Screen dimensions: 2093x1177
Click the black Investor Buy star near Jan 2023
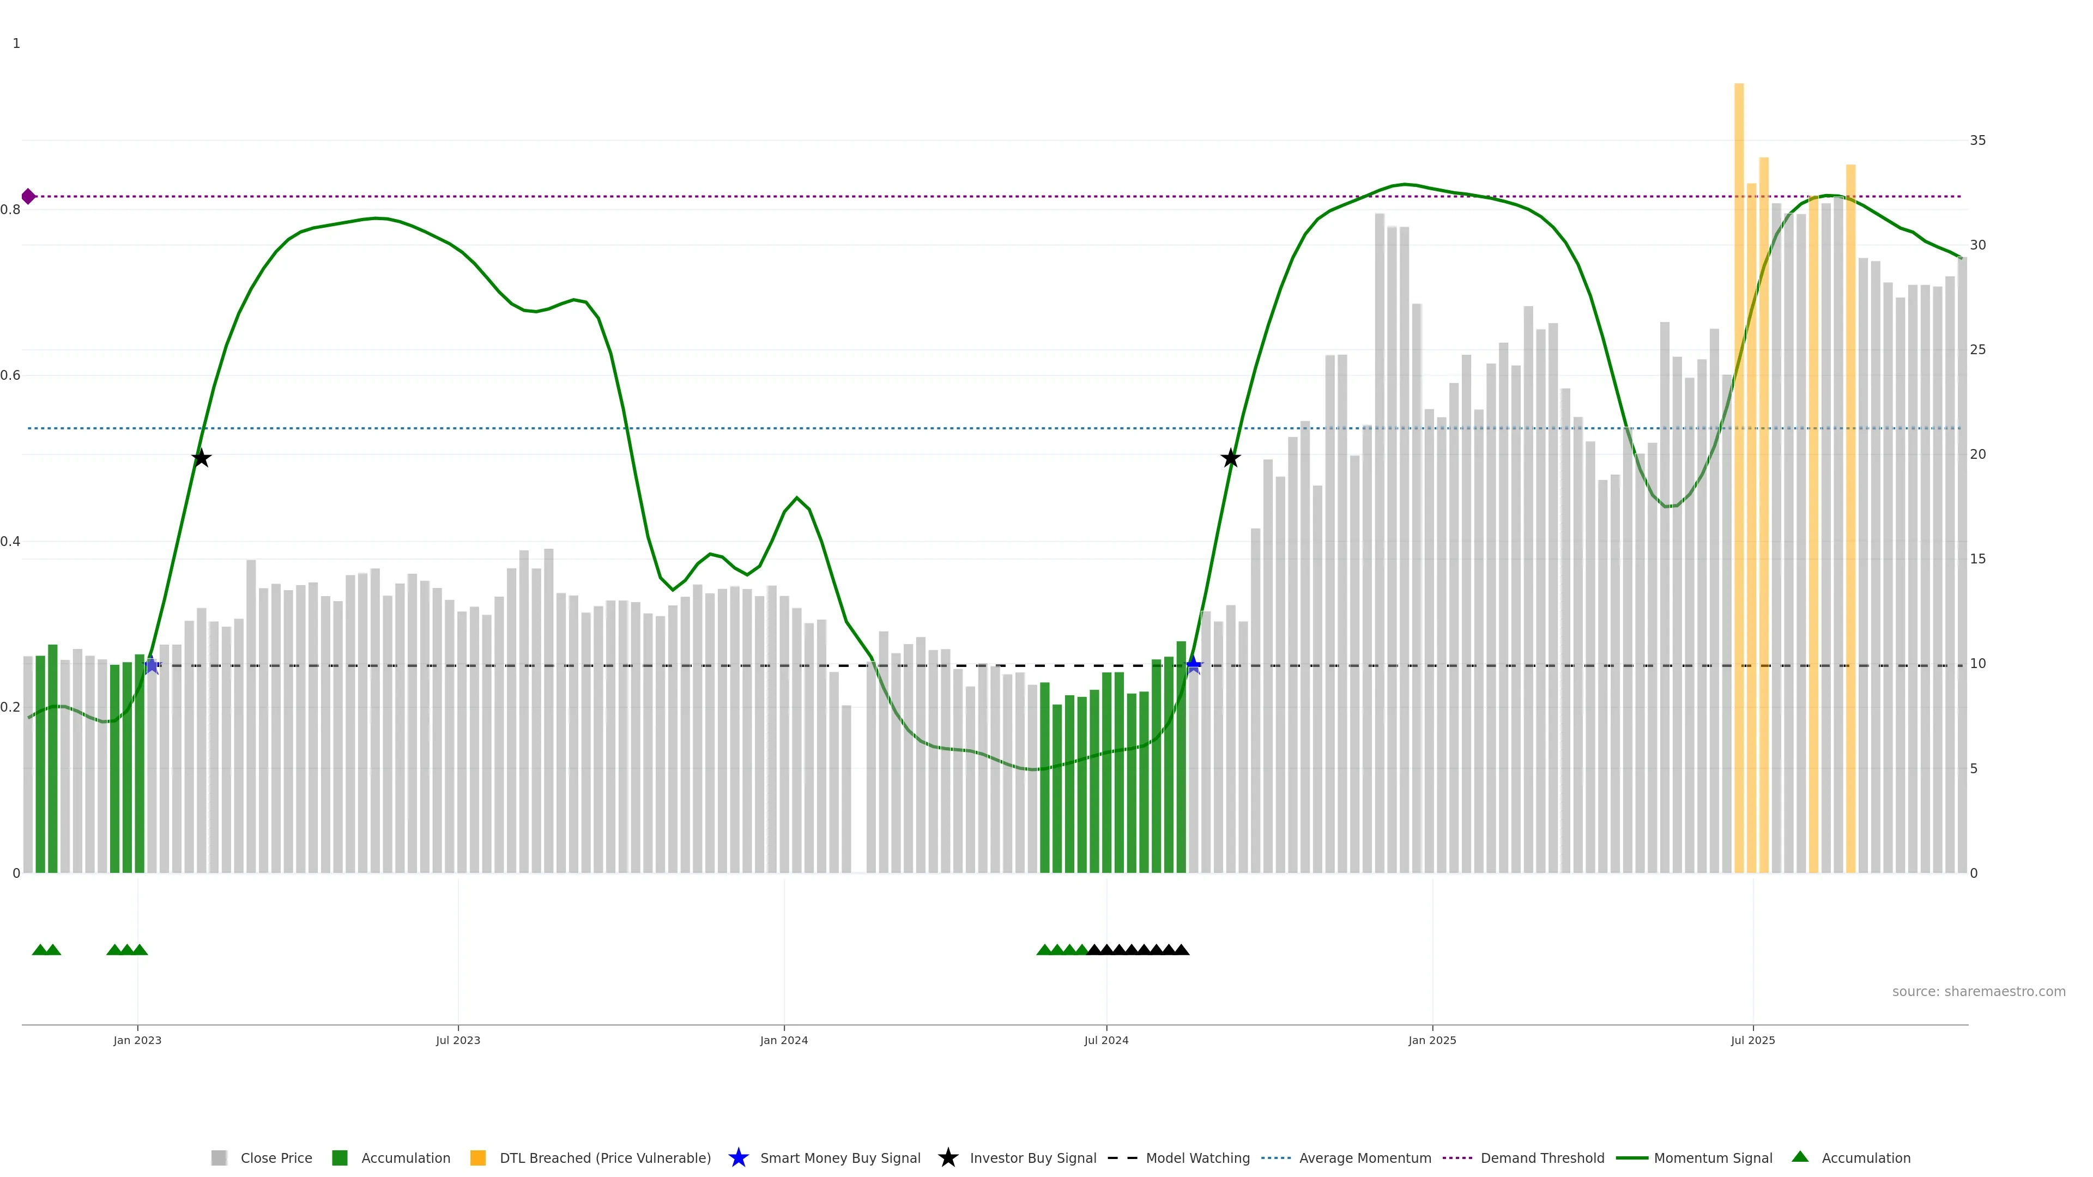202,459
